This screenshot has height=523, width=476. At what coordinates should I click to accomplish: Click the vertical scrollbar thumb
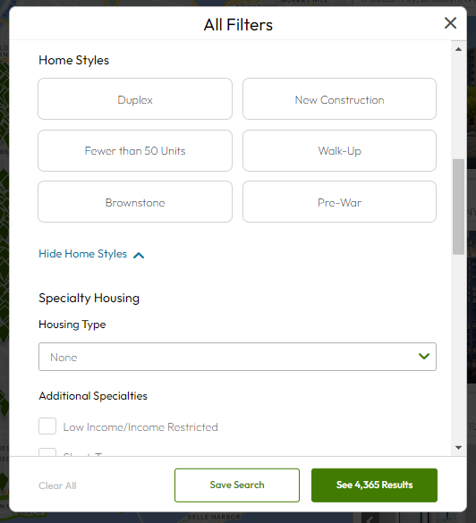[459, 207]
